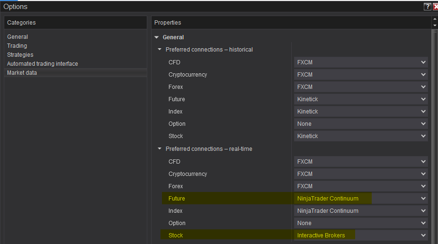Screen dimensions: 438x244
Task: Open historical CFD connection dropdown
Action: [361, 62]
